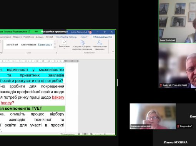Click the user account avatar in Word title bar
This screenshot has width=196, height=146.
click(x=90, y=32)
